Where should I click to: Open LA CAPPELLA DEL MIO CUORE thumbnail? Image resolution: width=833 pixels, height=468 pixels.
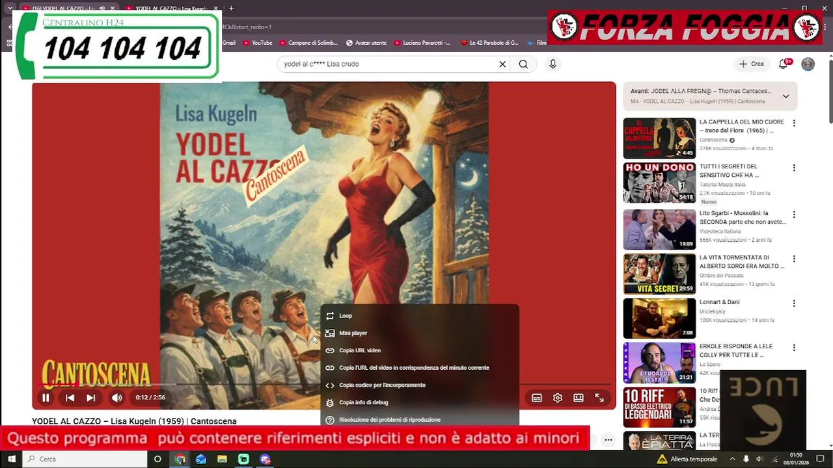pos(659,138)
